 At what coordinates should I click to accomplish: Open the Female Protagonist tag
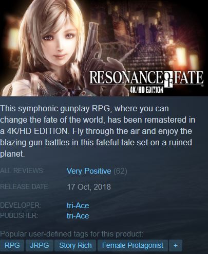[133, 245]
